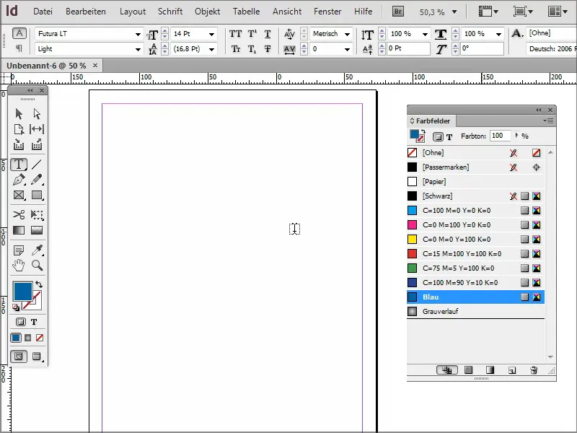Open tracking dropdown showing 0
This screenshot has height=433, width=577.
347,49
